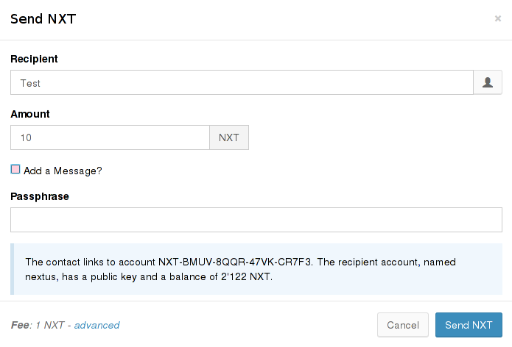512x347 pixels.
Task: Close the Send NXT dialog
Action: point(498,19)
